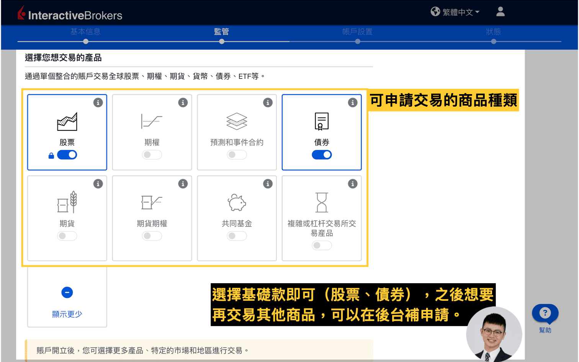The image size is (579, 362).
Task: Click the 監管 progress marker dot
Action: point(221,41)
